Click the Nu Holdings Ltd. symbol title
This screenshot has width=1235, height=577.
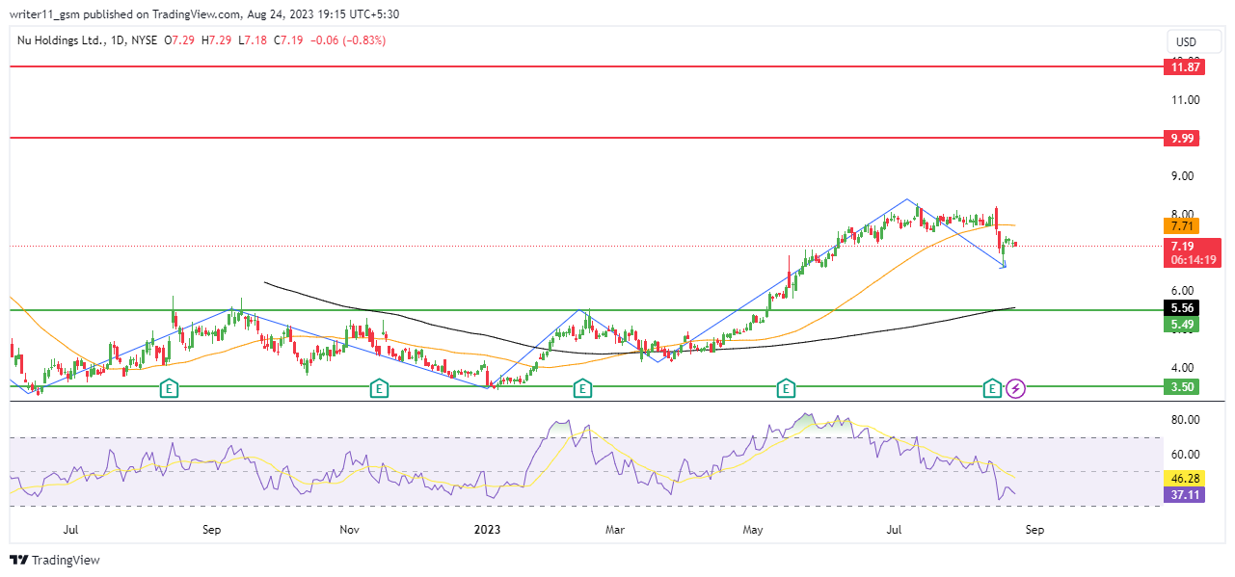click(x=61, y=40)
